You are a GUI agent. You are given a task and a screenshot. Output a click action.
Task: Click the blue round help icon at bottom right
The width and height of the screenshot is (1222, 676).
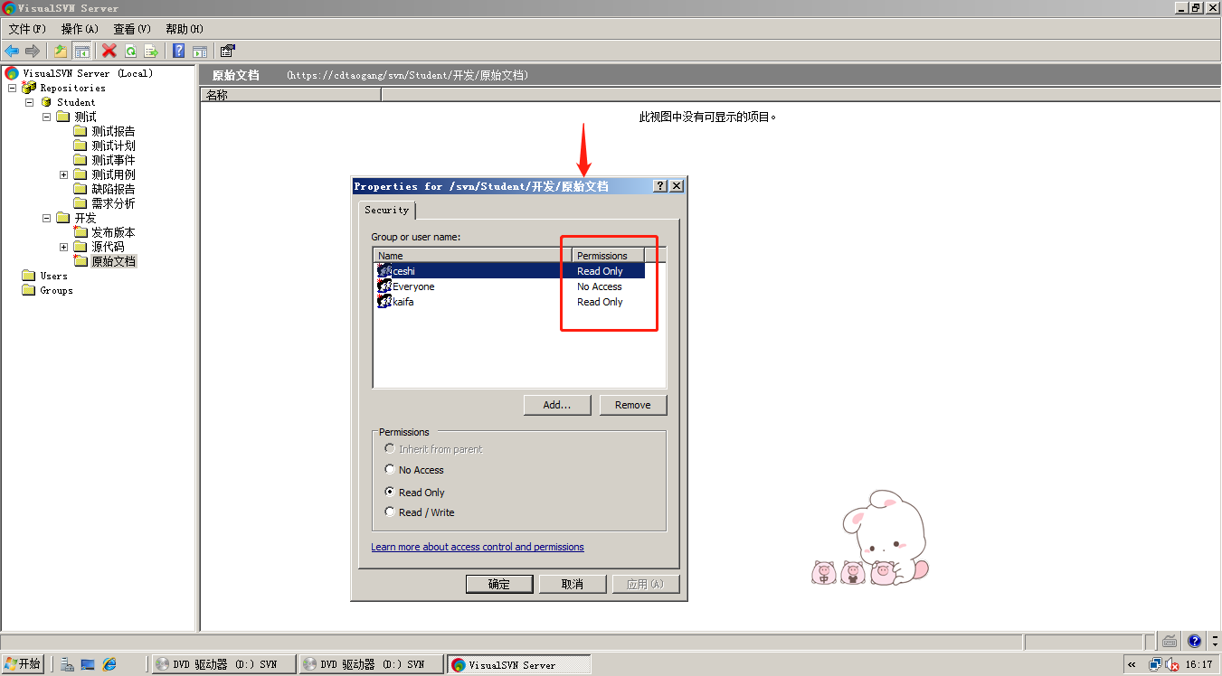pos(1194,641)
